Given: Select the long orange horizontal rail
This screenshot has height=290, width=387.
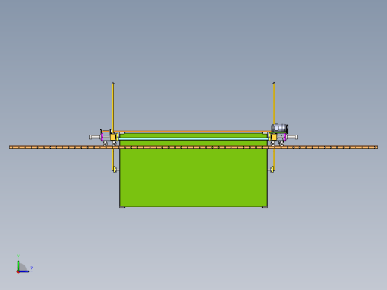Looking at the screenshot, I should 193,147.
